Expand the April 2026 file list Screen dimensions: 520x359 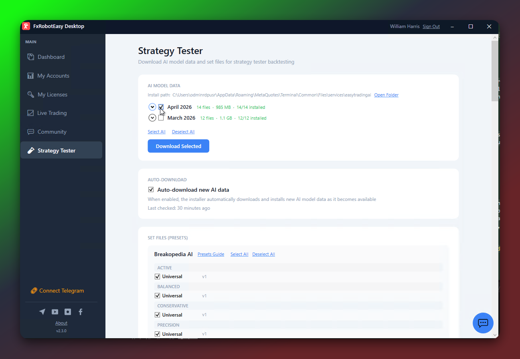(x=152, y=107)
